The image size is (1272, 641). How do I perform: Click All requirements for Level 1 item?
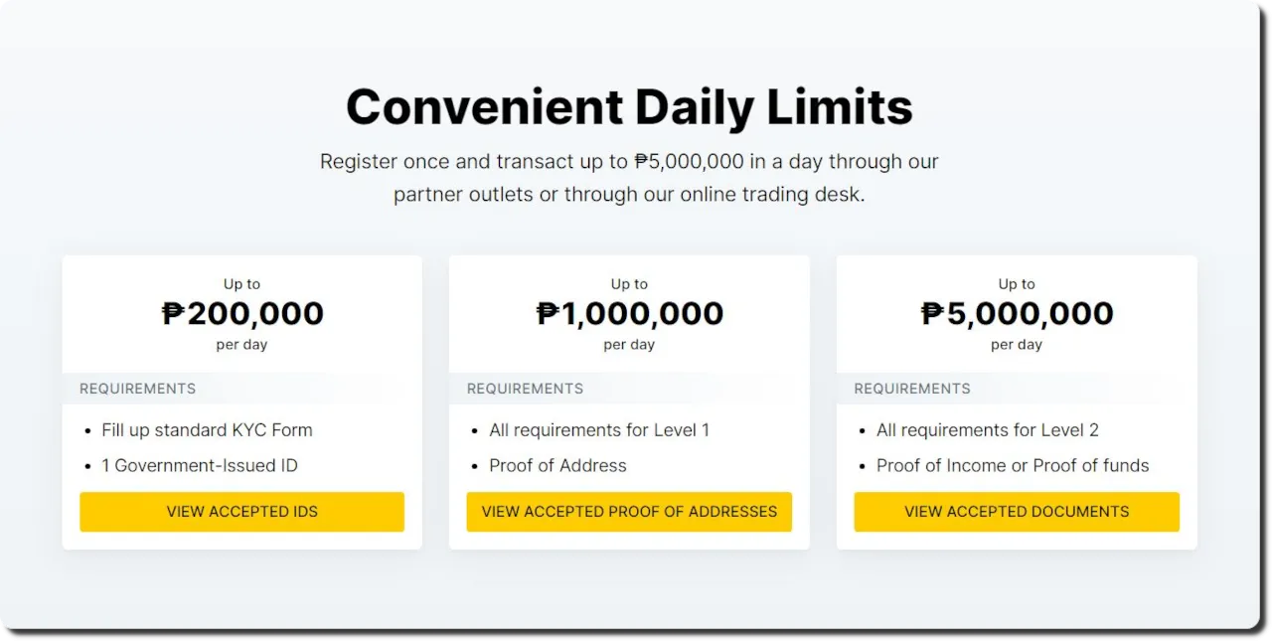599,430
